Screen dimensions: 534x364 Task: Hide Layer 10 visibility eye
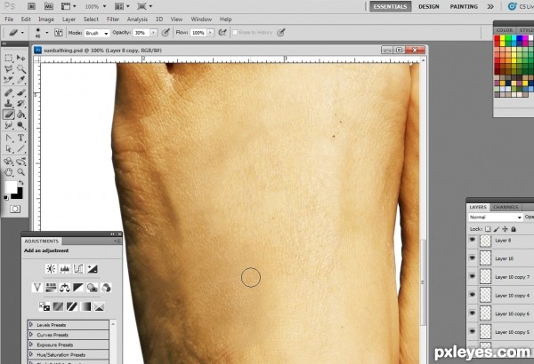473,258
